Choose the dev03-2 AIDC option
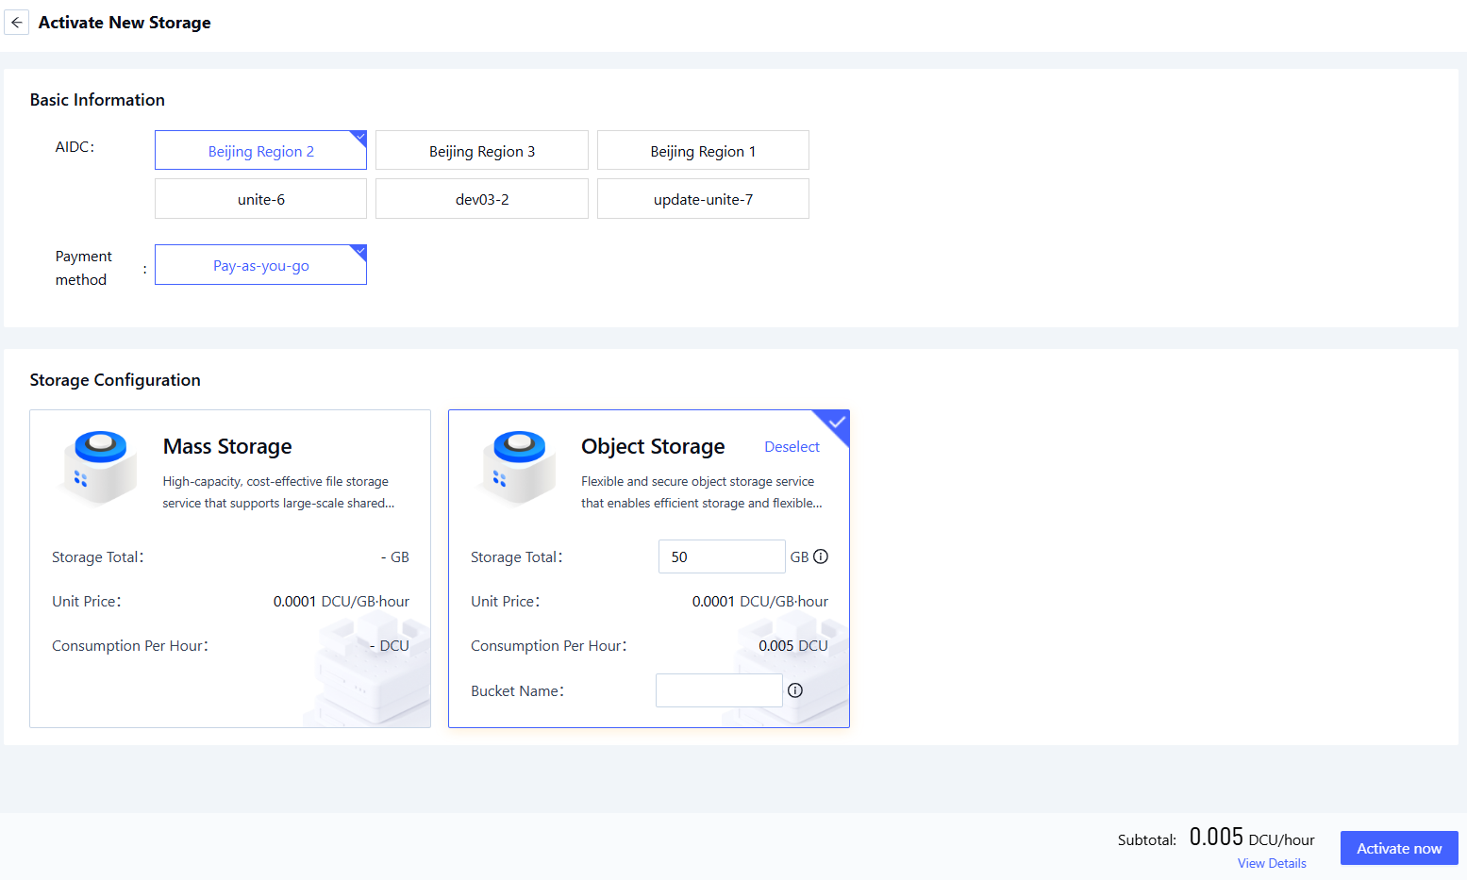The height and width of the screenshot is (880, 1467). click(x=481, y=199)
